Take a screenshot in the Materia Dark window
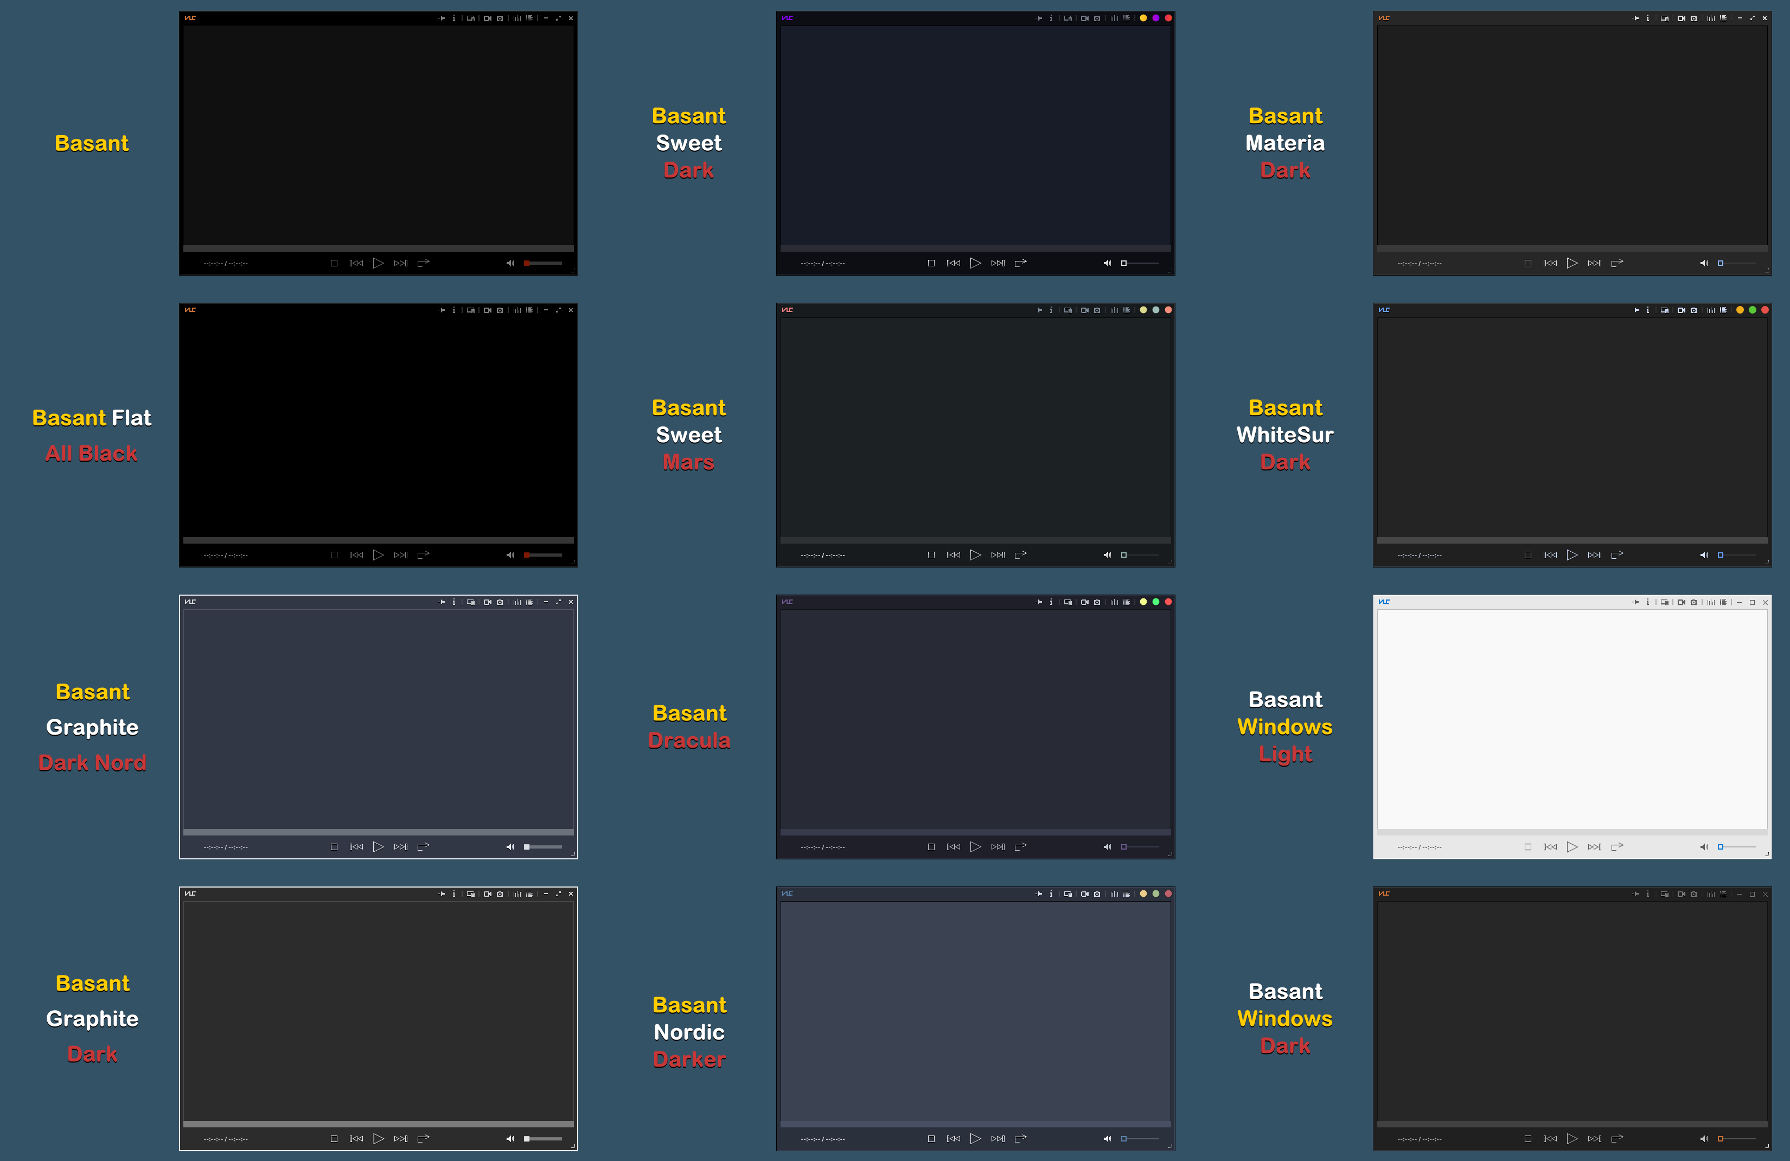This screenshot has width=1790, height=1161. click(x=1694, y=18)
